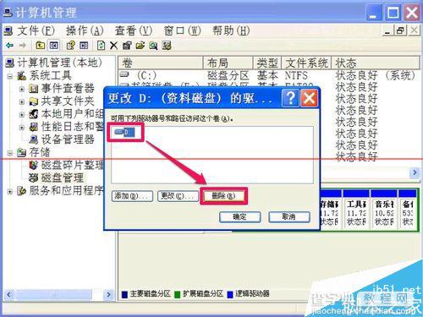Click the volume list's scroll-right arrow
The height and width of the screenshot is (317, 423).
tap(415, 172)
